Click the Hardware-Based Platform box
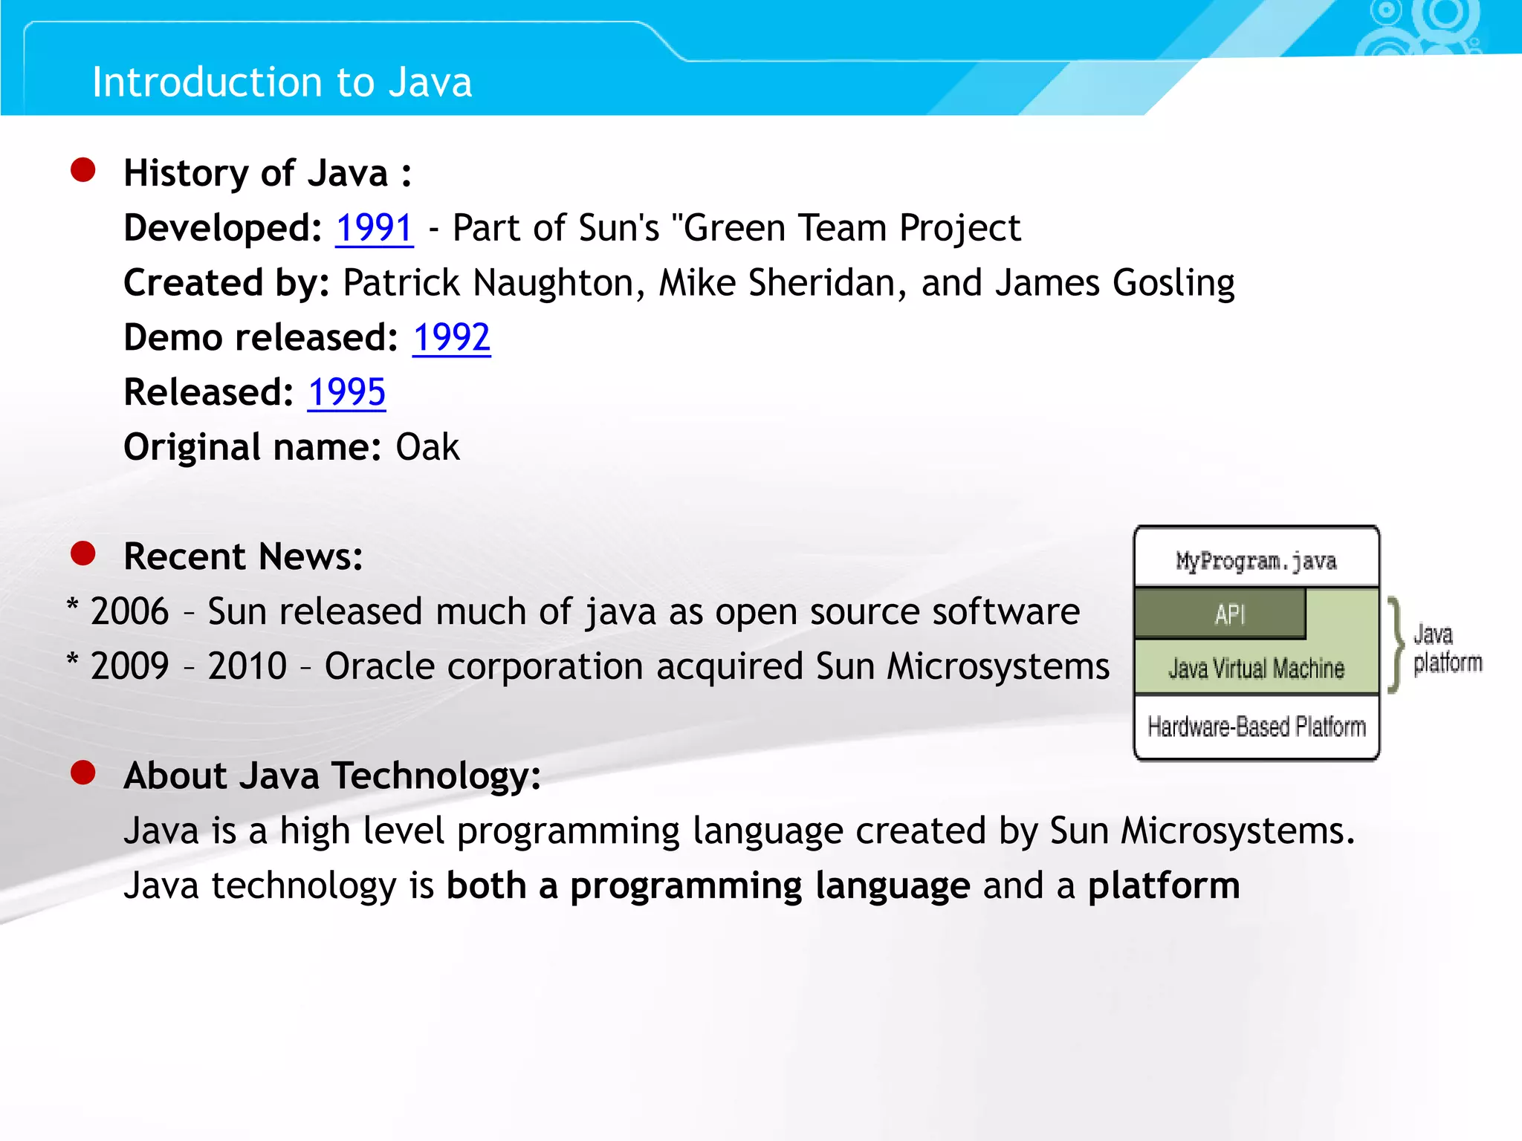The height and width of the screenshot is (1141, 1522). coord(1257,727)
